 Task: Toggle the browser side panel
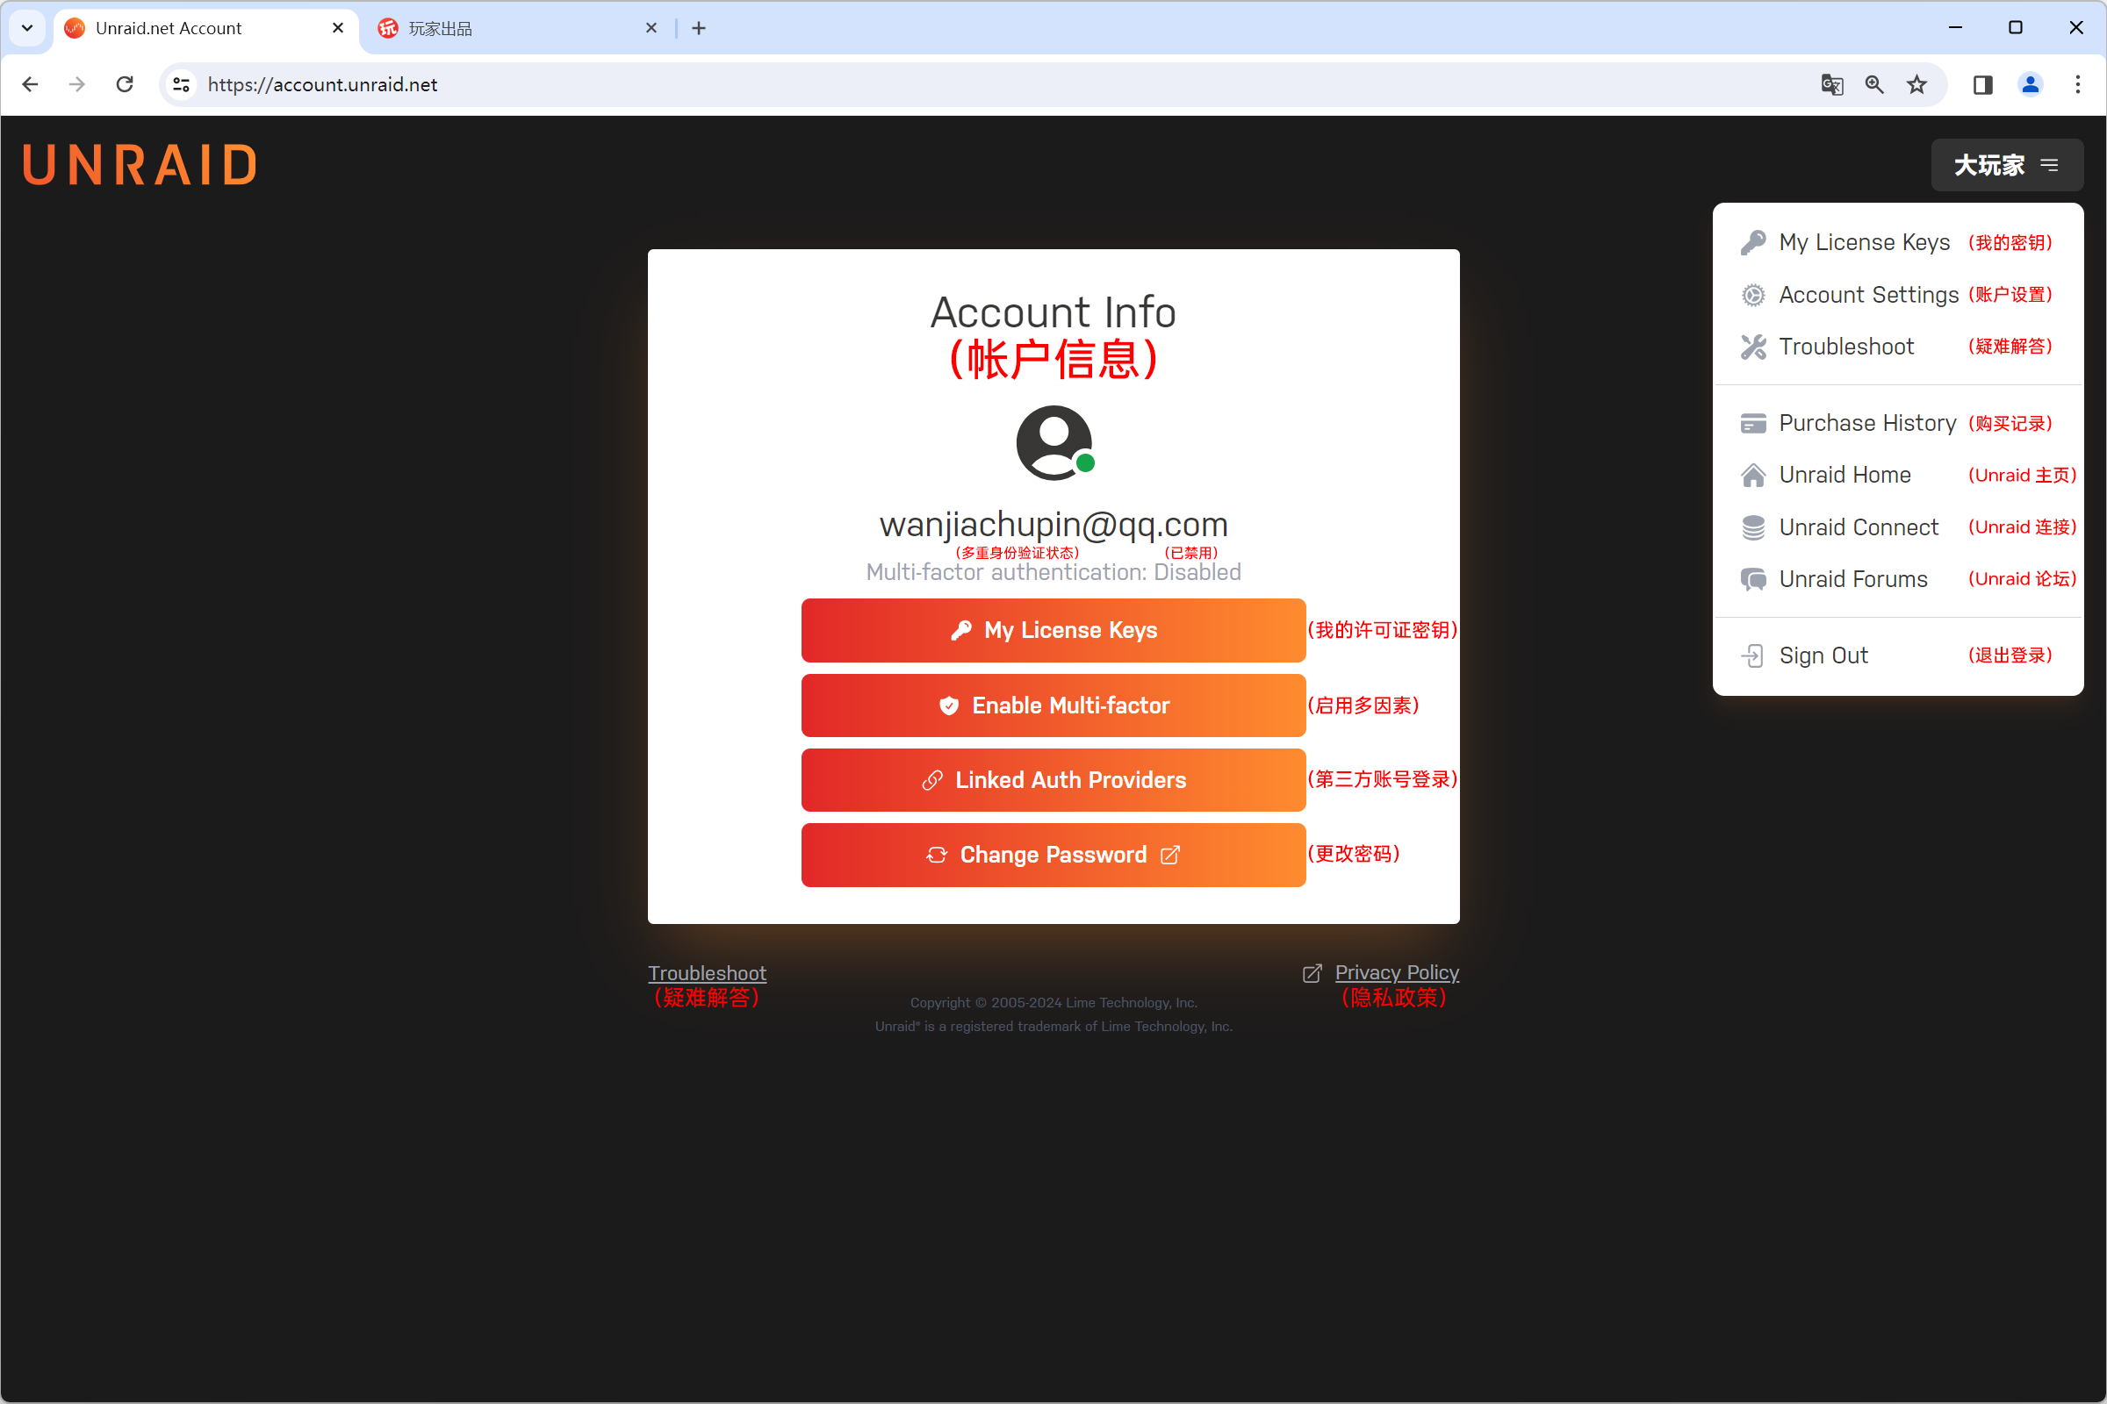[1982, 84]
